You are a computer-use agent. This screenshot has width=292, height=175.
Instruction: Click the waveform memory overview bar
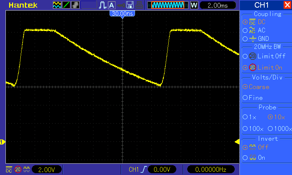coord(168,5)
